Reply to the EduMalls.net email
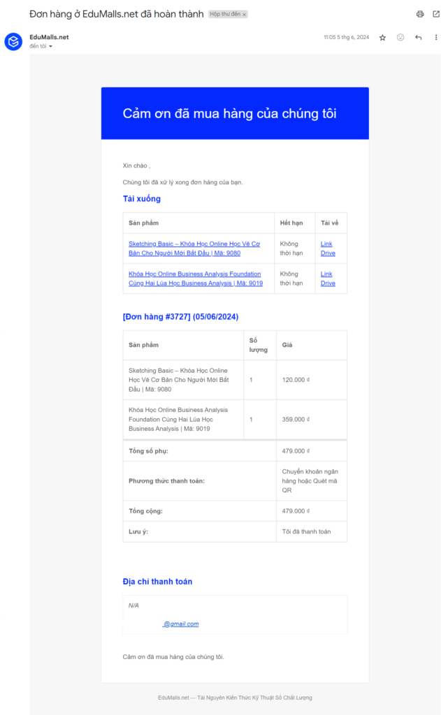This screenshot has width=441, height=715. (418, 38)
